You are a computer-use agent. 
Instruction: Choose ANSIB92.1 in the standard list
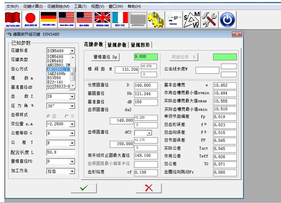point(58,69)
